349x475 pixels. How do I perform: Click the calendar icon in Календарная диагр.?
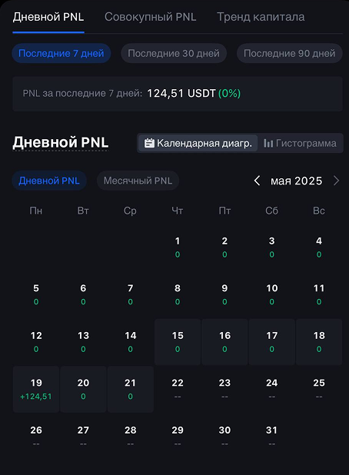(x=149, y=143)
